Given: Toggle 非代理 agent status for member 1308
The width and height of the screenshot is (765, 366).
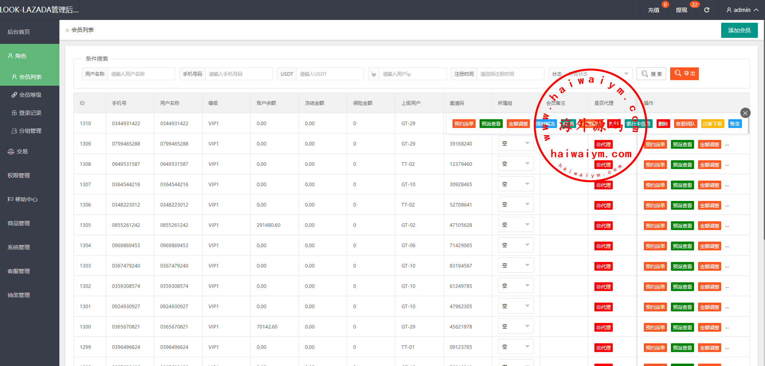Looking at the screenshot, I should point(603,165).
